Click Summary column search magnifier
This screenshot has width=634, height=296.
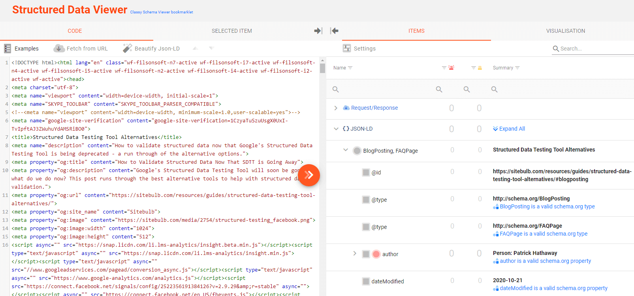pos(494,90)
